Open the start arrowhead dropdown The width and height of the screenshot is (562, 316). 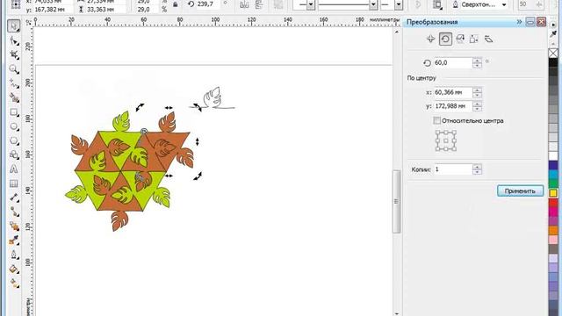[x=311, y=4]
